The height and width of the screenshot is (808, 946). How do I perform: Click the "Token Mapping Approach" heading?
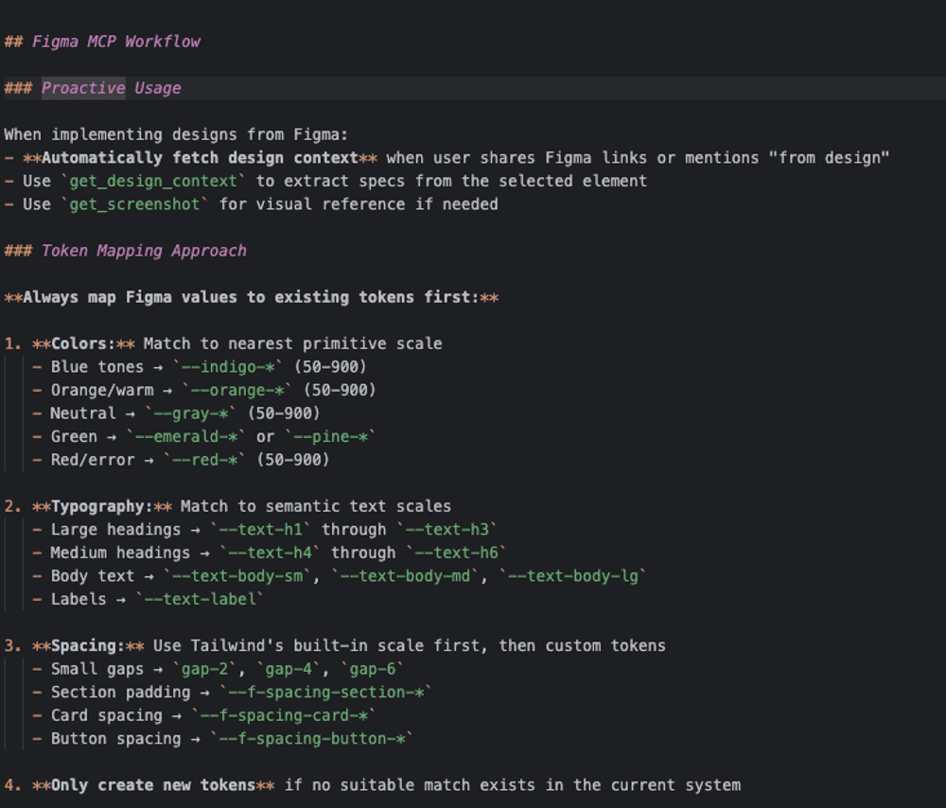143,251
